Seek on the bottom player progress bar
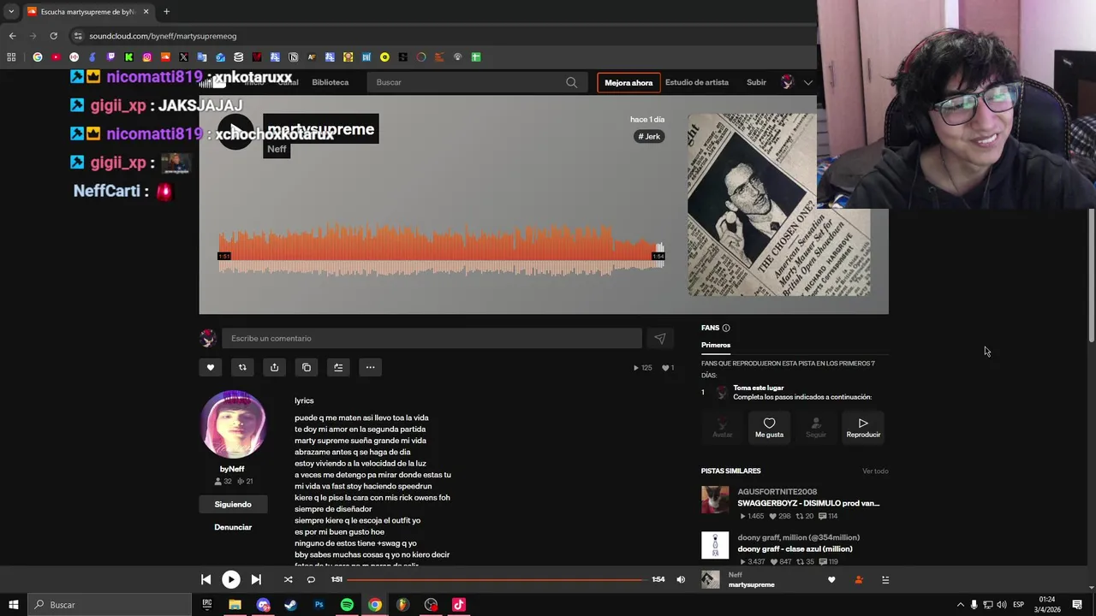The width and height of the screenshot is (1096, 616). tap(497, 580)
